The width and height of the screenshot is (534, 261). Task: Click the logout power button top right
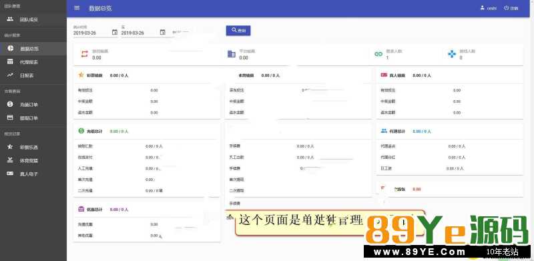[511, 8]
